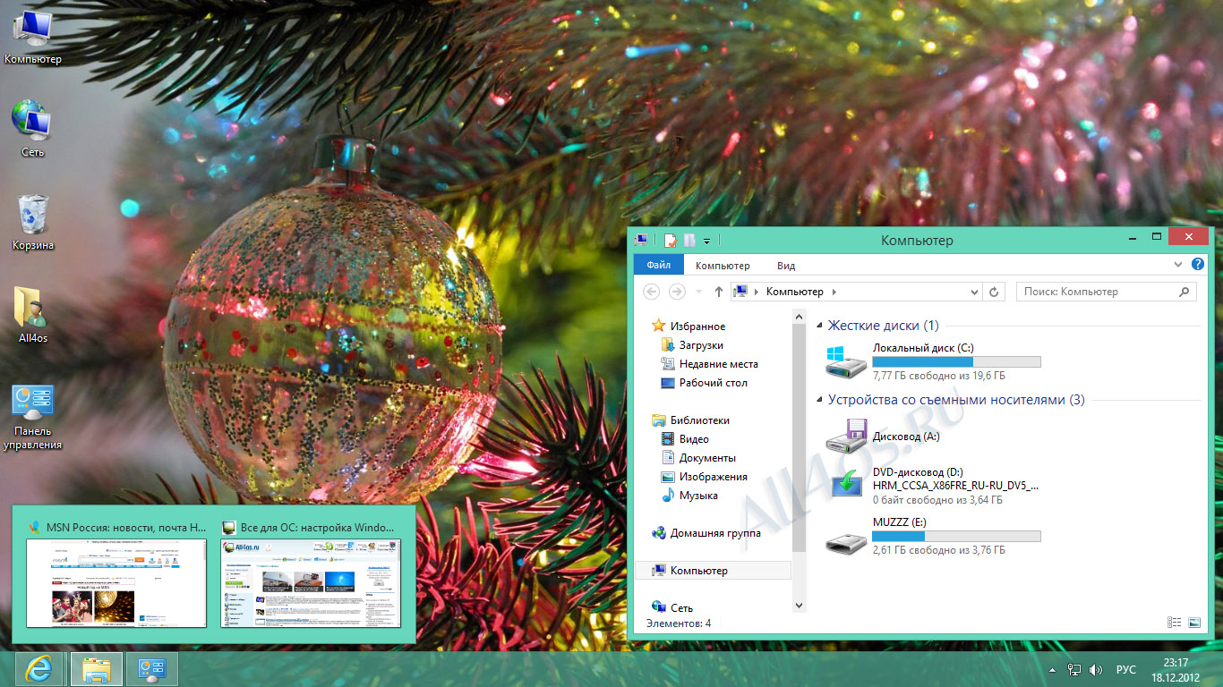Viewport: 1223px width, 687px height.
Task: Select Музыка library
Action: pyautogui.click(x=688, y=496)
